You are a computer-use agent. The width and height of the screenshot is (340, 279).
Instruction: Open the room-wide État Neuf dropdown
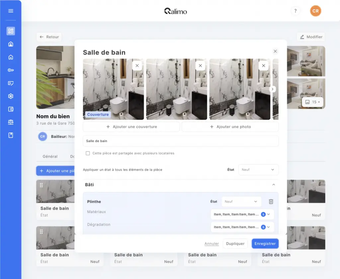click(258, 170)
